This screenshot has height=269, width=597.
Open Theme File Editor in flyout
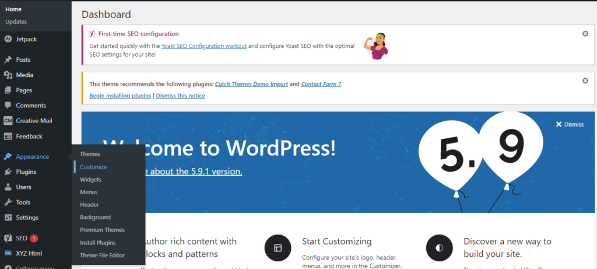[102, 255]
